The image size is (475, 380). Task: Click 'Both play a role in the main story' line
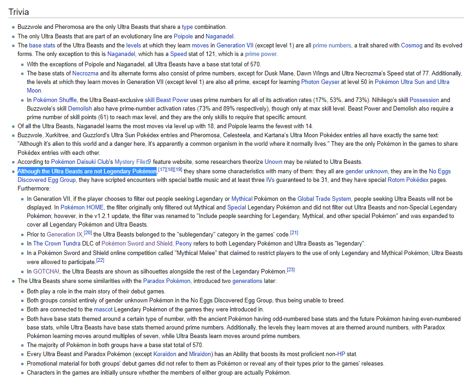[x=96, y=291]
